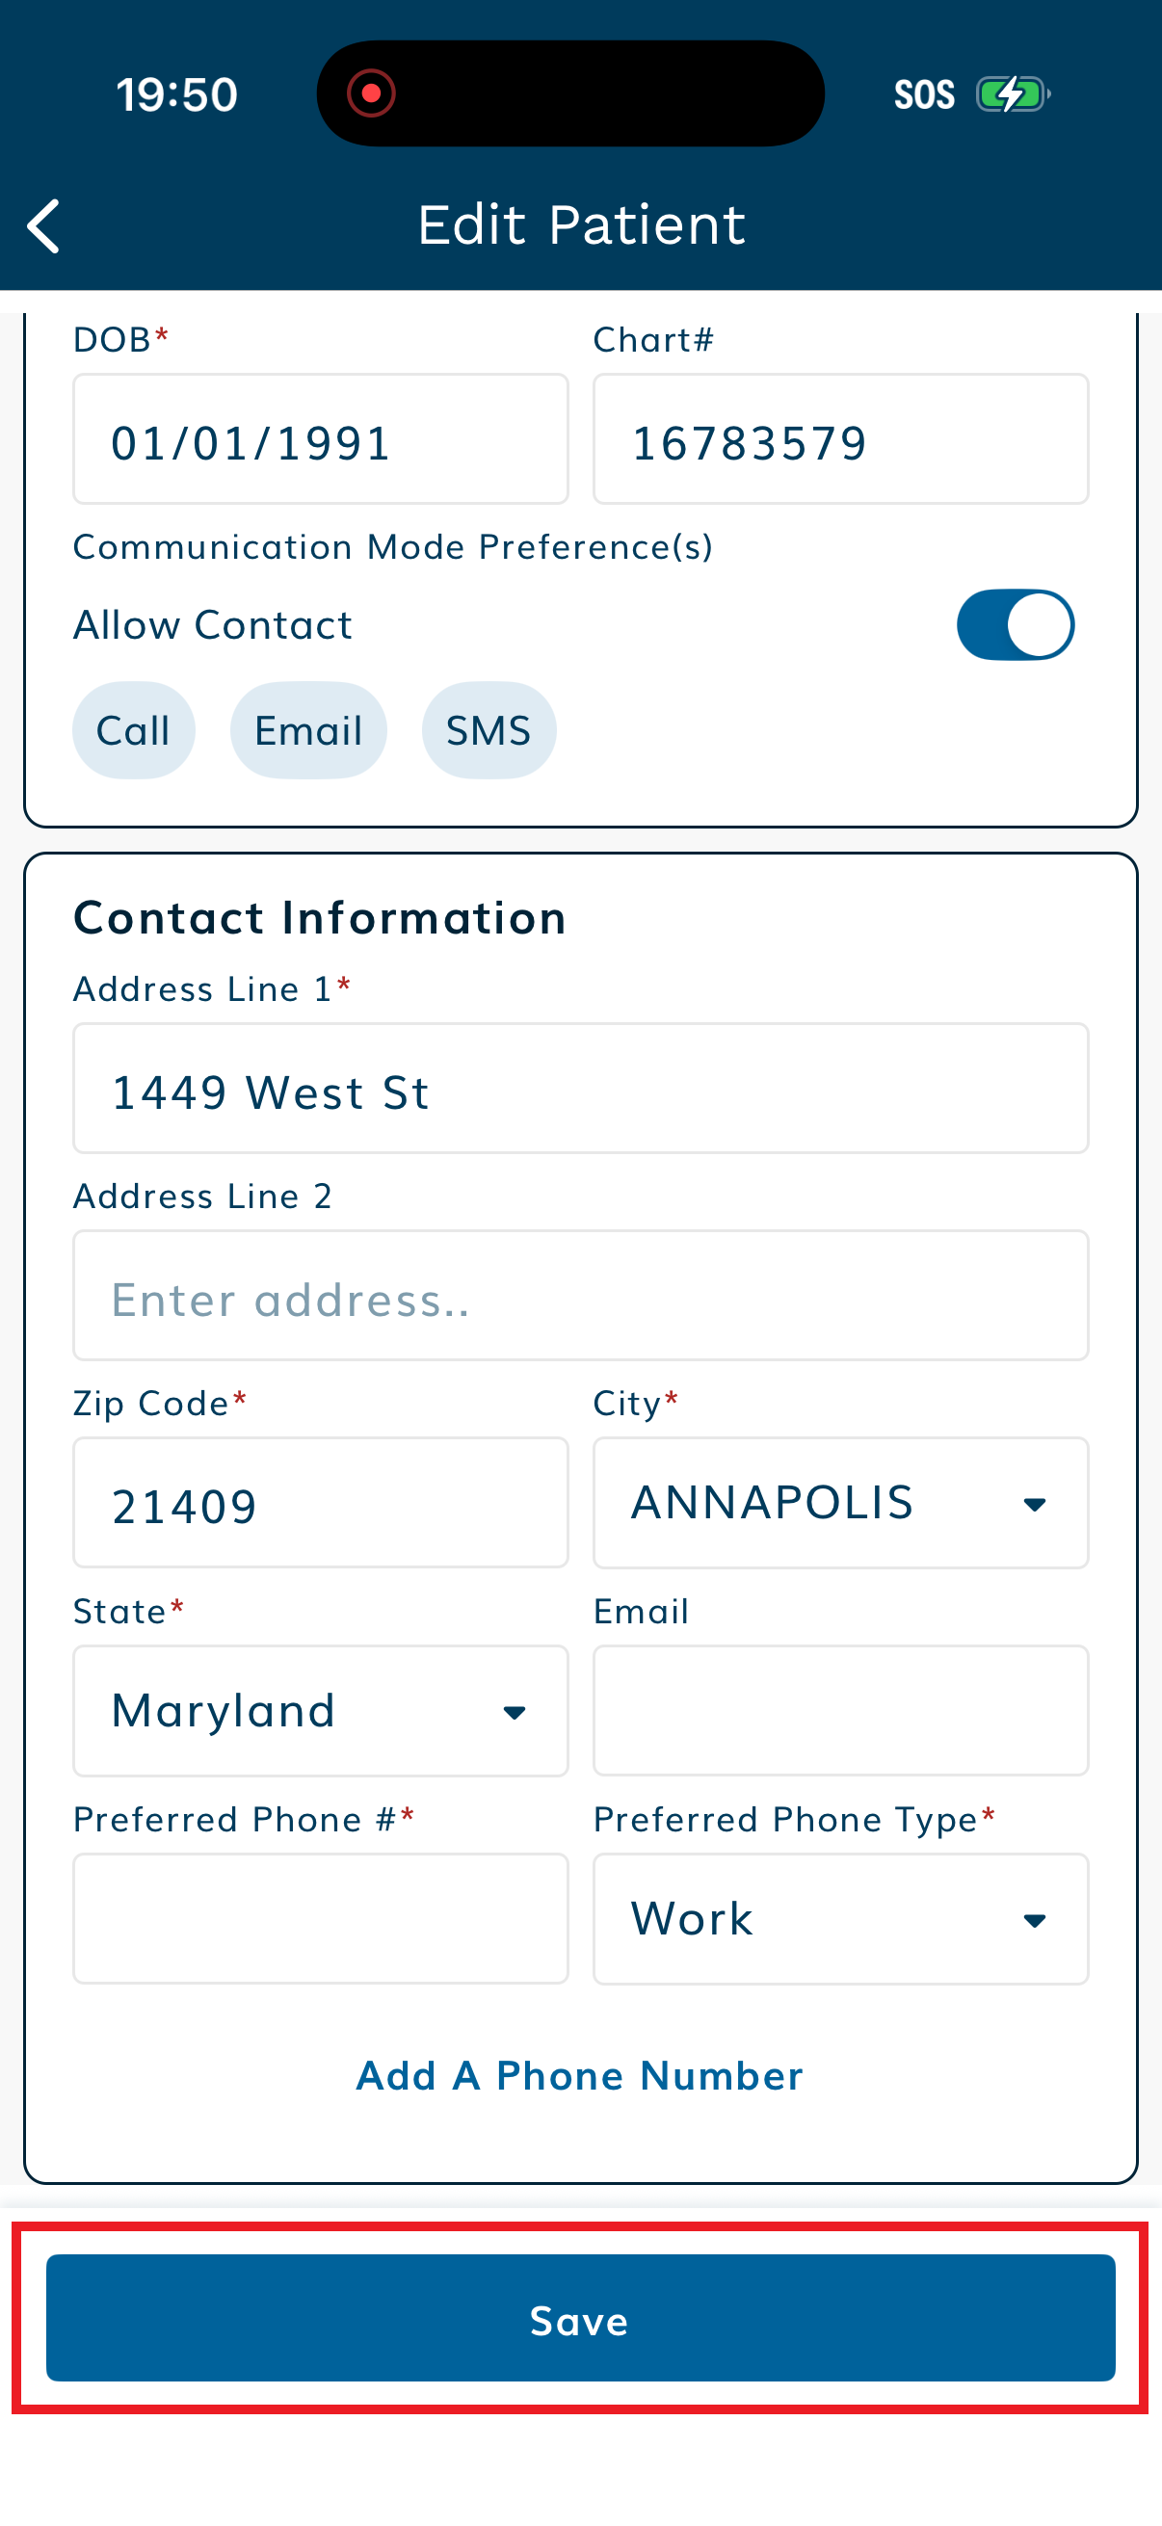This screenshot has height=2526, width=1162.
Task: Tap the battery charging indicator
Action: tap(1012, 93)
